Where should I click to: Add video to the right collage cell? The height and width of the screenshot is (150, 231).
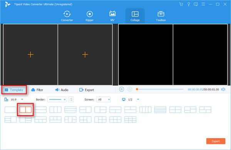pos(85,55)
